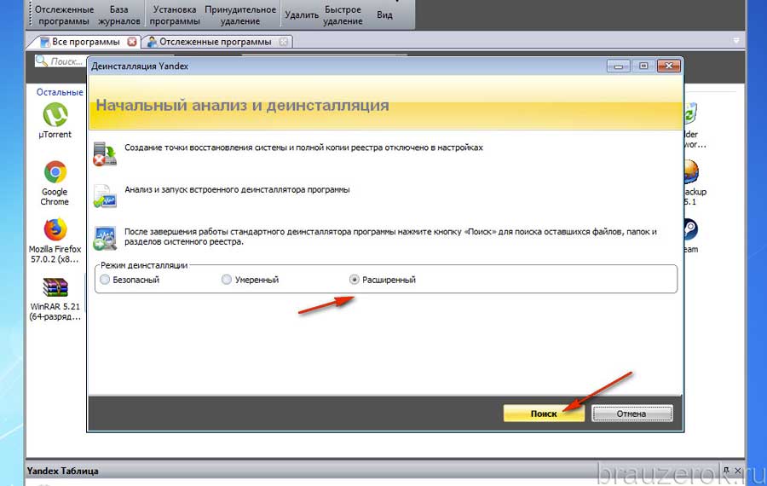The image size is (767, 486).
Task: Open the tab list dropdown arrow
Action: (x=736, y=41)
